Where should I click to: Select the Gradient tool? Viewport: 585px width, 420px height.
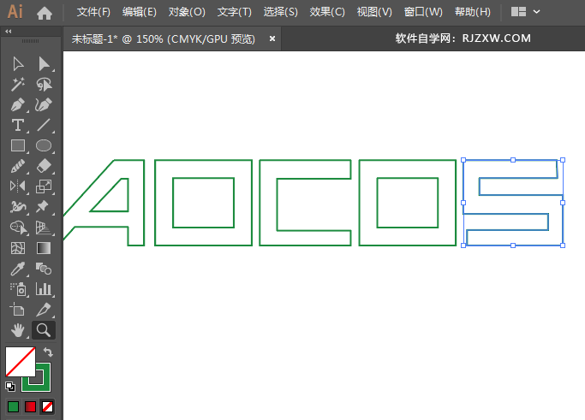click(x=44, y=248)
